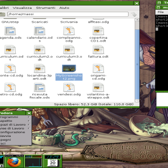168x168 pixels.
Task: Select the Scaricati folder label
Action: 40,22
